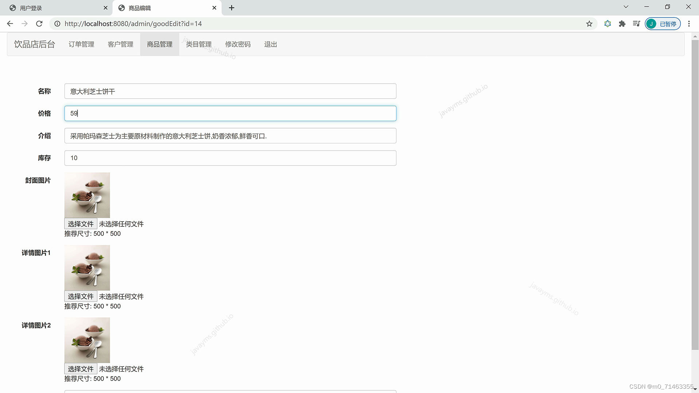Image resolution: width=699 pixels, height=393 pixels.
Task: Expand the tab search chevron
Action: coord(626,7)
